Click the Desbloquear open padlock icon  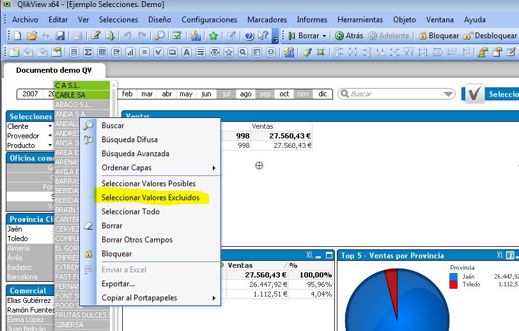tap(469, 36)
